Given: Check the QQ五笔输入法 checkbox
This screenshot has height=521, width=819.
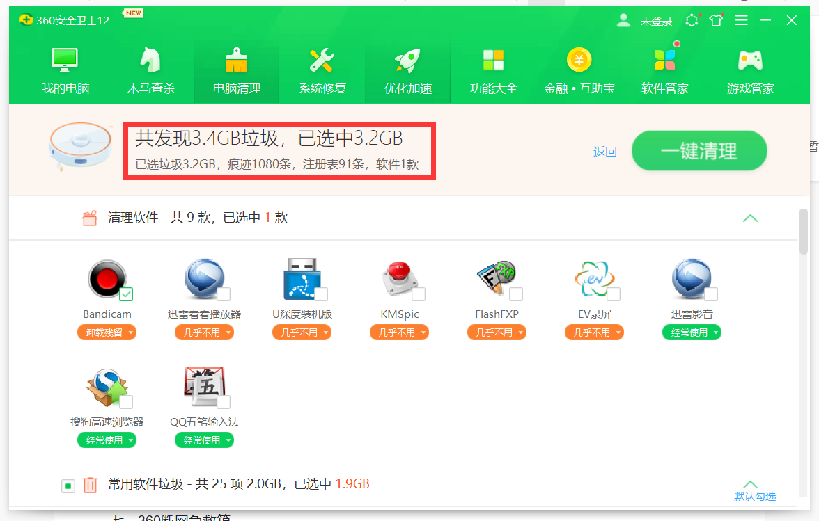Looking at the screenshot, I should 224,402.
